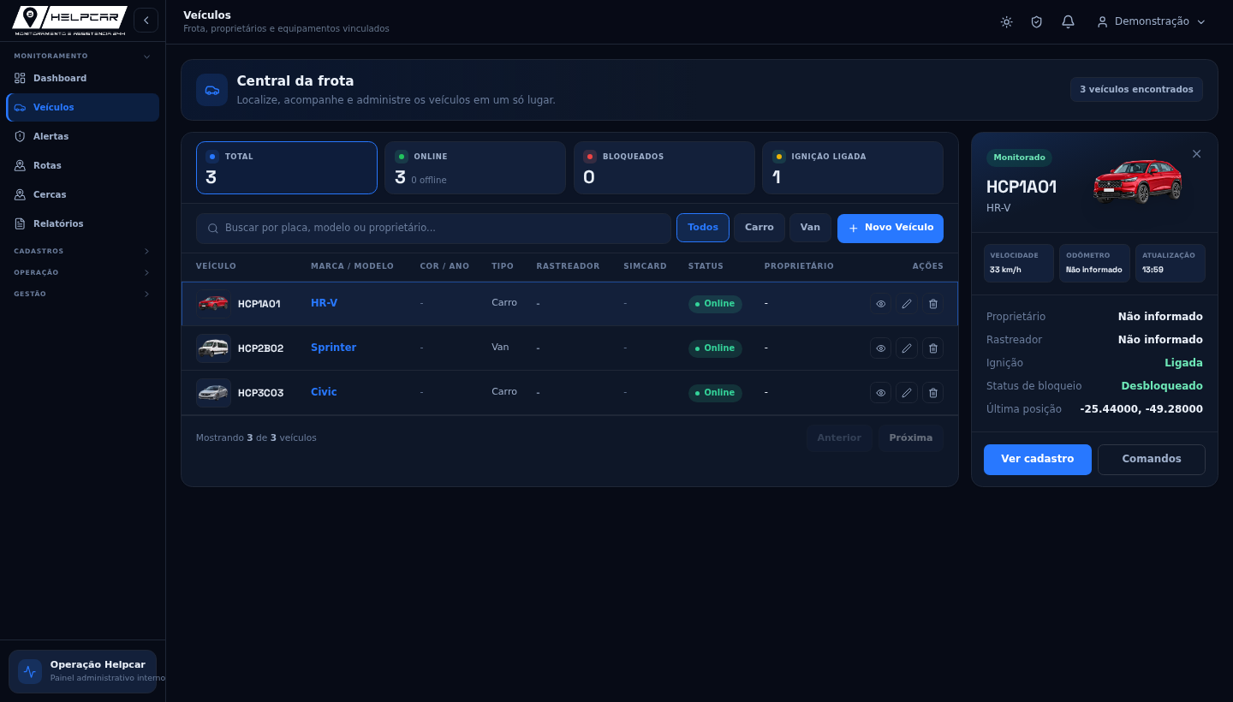Edit the Civic HCP3C03 entry
The image size is (1233, 702).
(907, 393)
